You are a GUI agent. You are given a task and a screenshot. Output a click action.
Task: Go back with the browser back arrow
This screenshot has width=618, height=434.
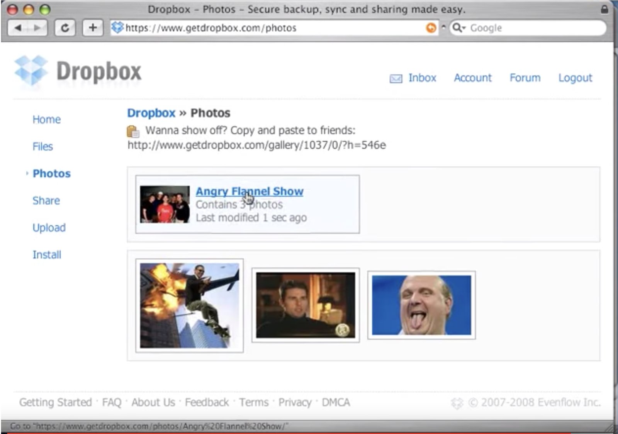click(17, 28)
